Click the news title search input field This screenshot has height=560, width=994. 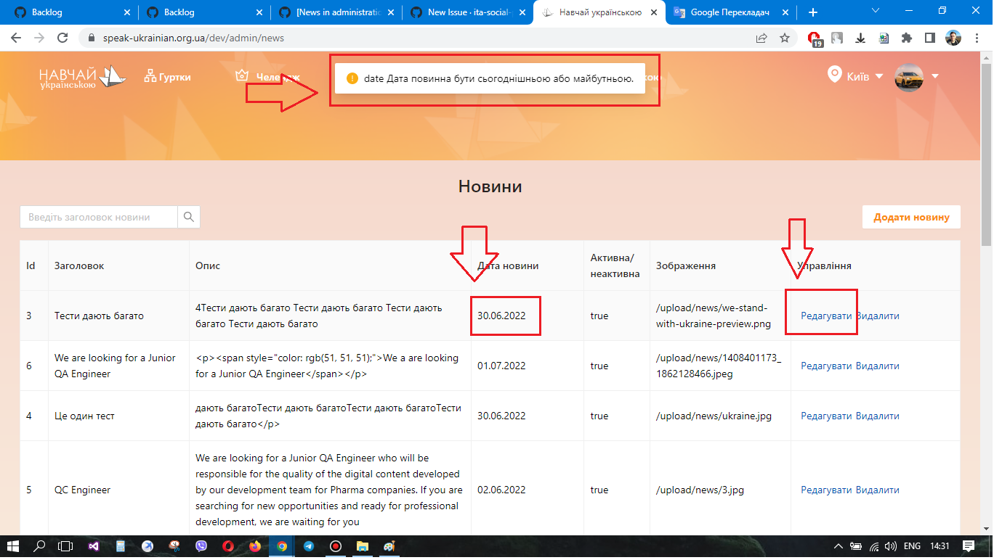[x=98, y=217]
